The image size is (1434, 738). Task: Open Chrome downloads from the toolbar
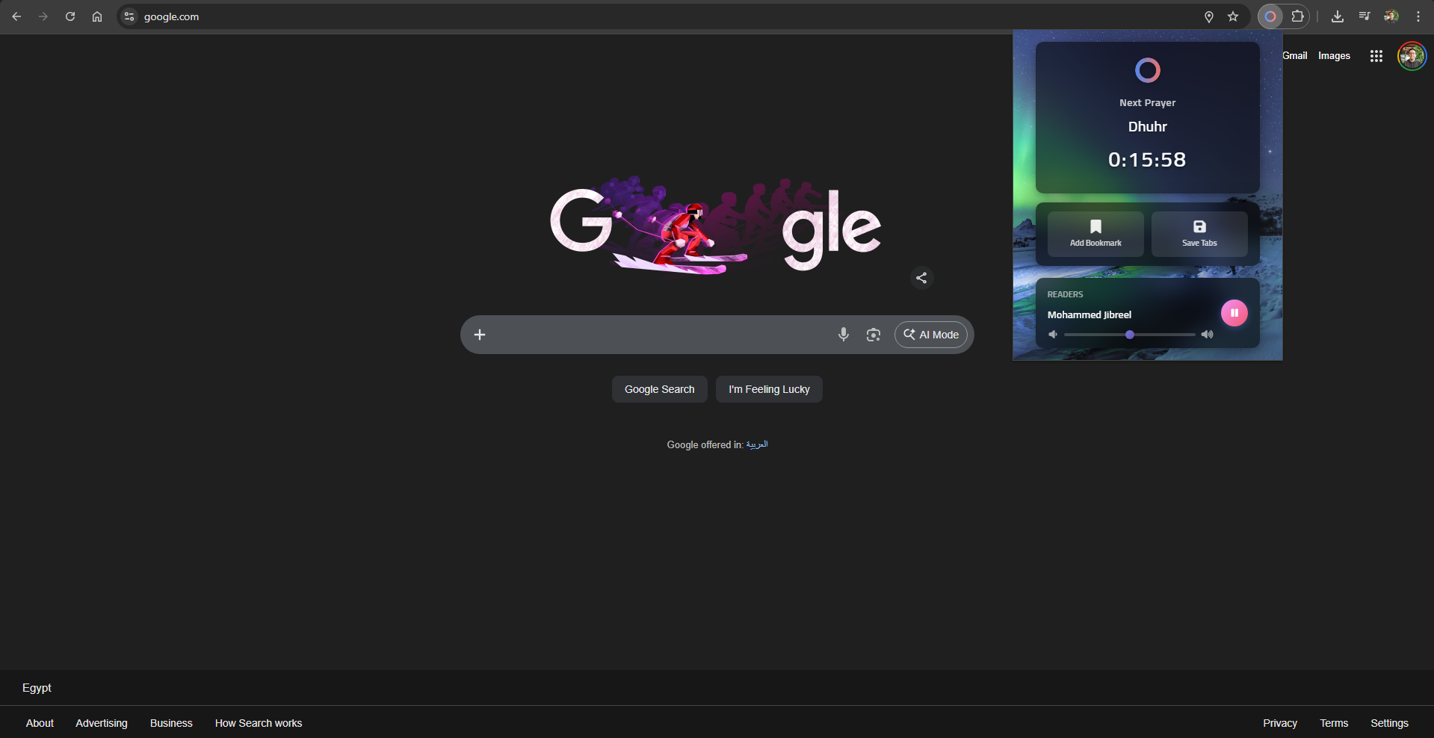pyautogui.click(x=1337, y=16)
